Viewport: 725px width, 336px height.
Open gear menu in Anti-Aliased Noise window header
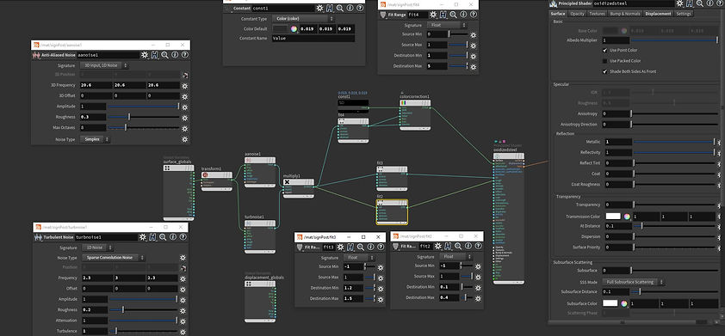coord(145,55)
